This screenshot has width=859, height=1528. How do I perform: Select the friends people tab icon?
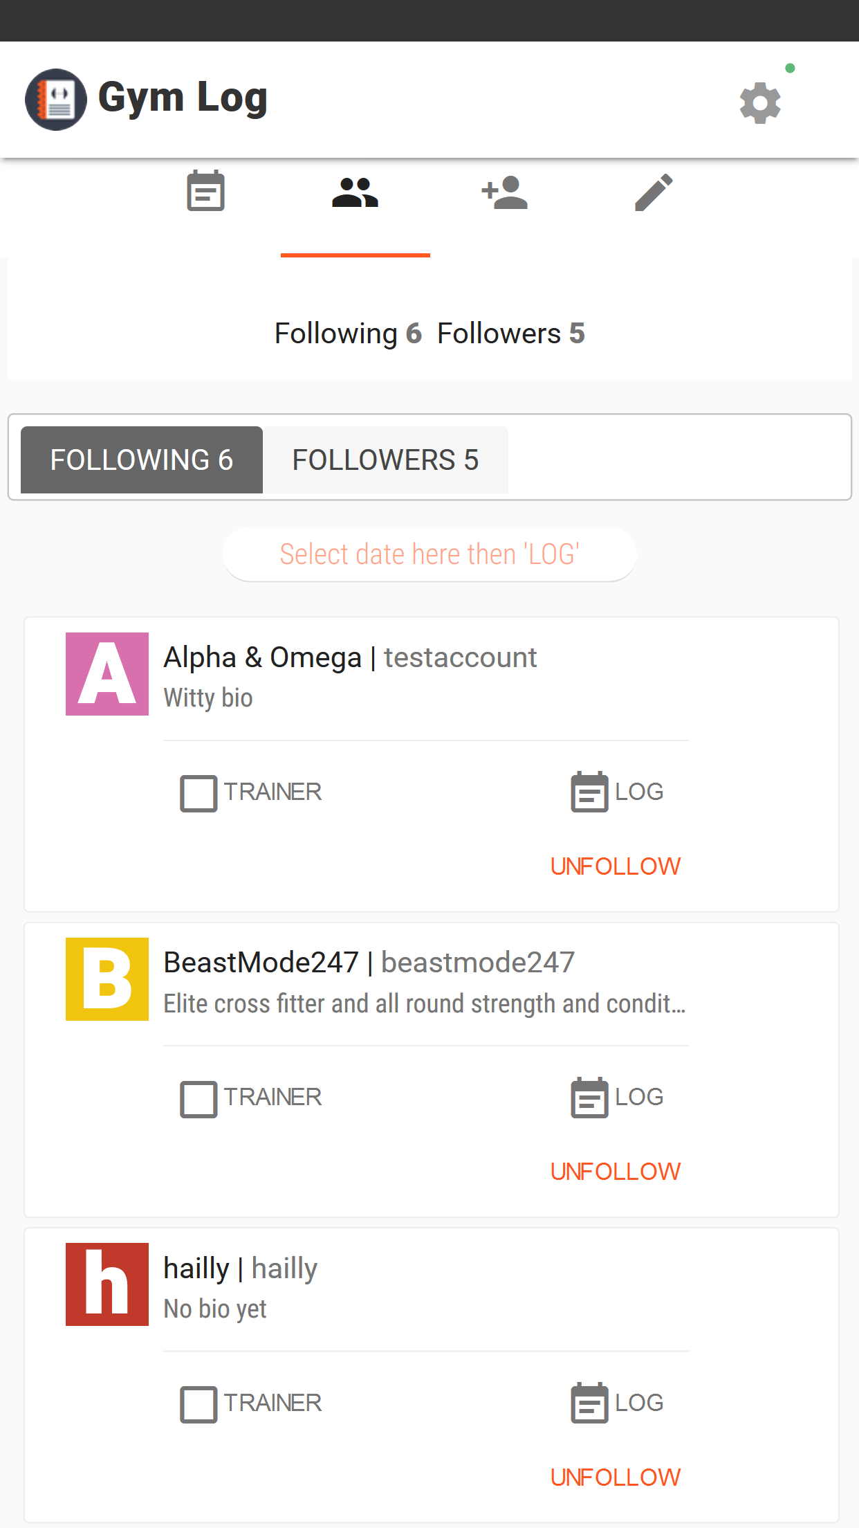(x=355, y=192)
